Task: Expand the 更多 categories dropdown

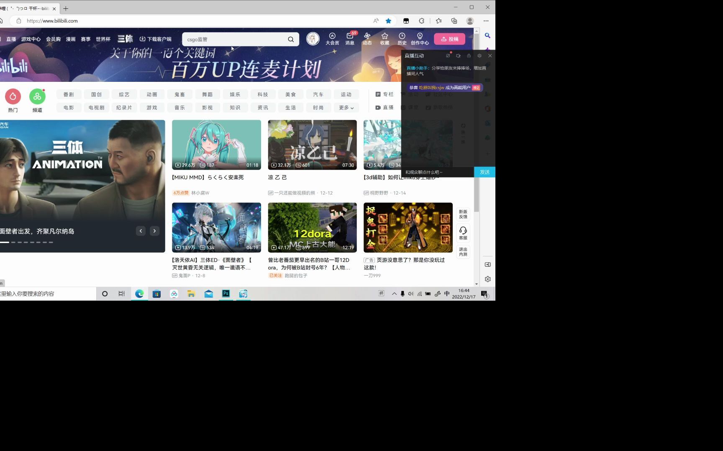Action: pos(346,108)
